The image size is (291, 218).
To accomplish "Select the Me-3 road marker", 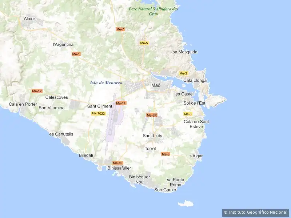I will click(x=183, y=73).
